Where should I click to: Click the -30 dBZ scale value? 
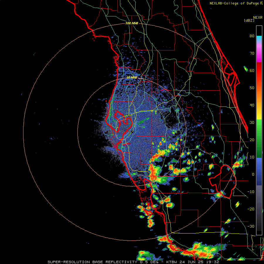point(251,226)
